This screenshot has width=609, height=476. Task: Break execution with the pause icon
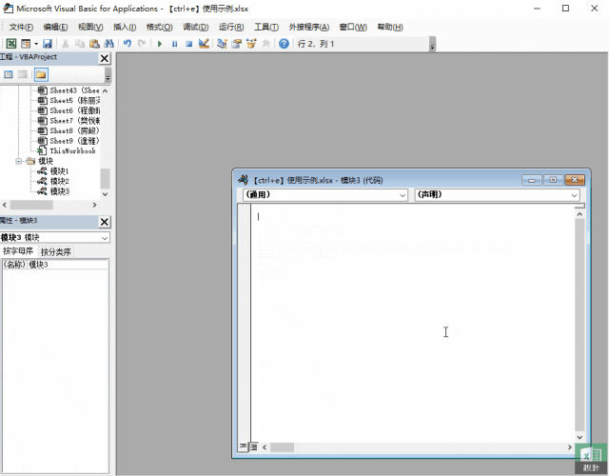[174, 44]
